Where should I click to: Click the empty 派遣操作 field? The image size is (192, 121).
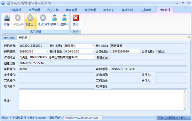(x=57, y=75)
